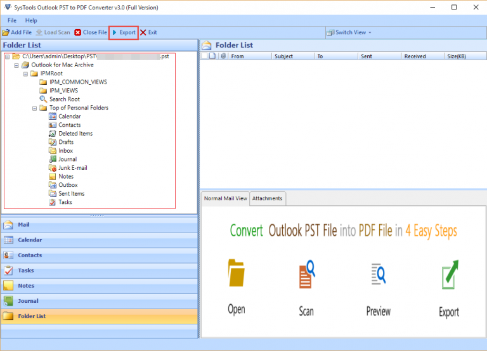Open the Search Root tree item
This screenshot has width=487, height=351.
(x=64, y=99)
